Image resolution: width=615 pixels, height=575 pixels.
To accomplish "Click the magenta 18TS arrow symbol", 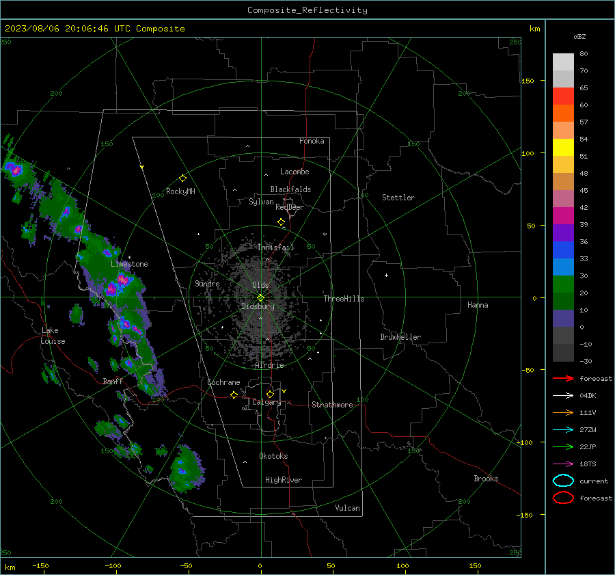I will (x=563, y=464).
